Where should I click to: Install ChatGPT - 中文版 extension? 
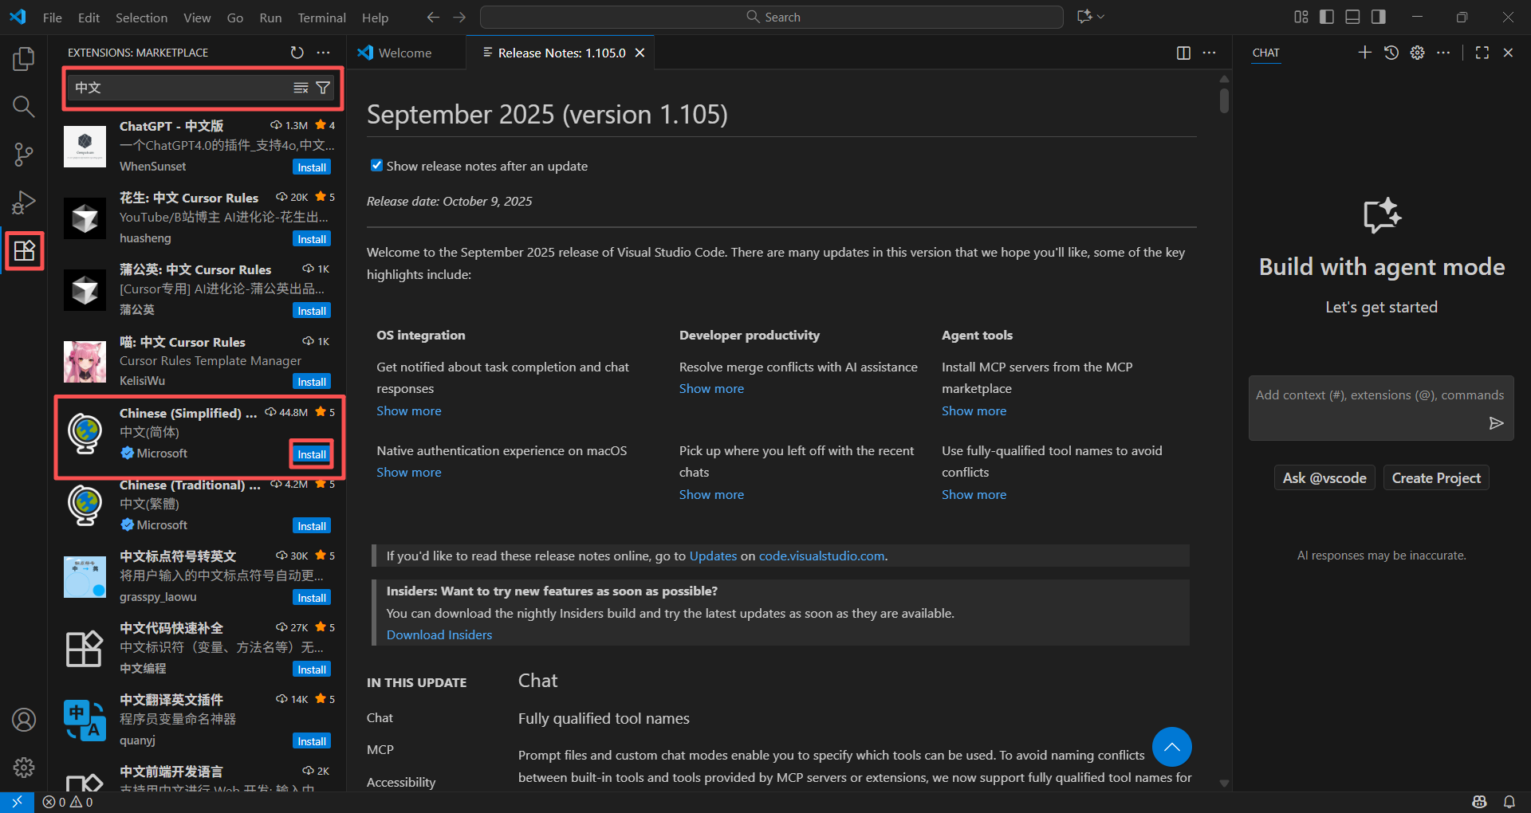click(x=312, y=167)
